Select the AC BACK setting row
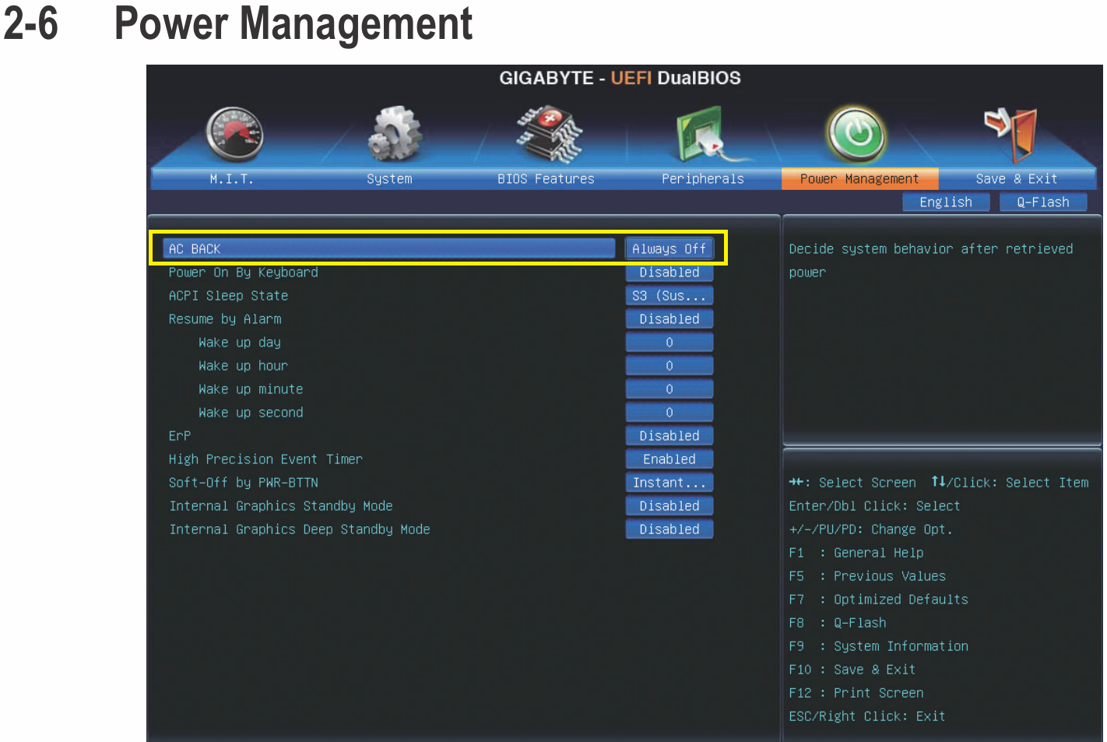 tap(389, 249)
